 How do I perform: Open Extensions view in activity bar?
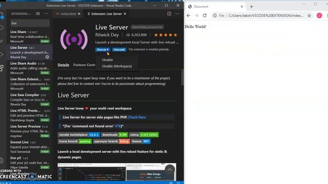(x=2, y=68)
